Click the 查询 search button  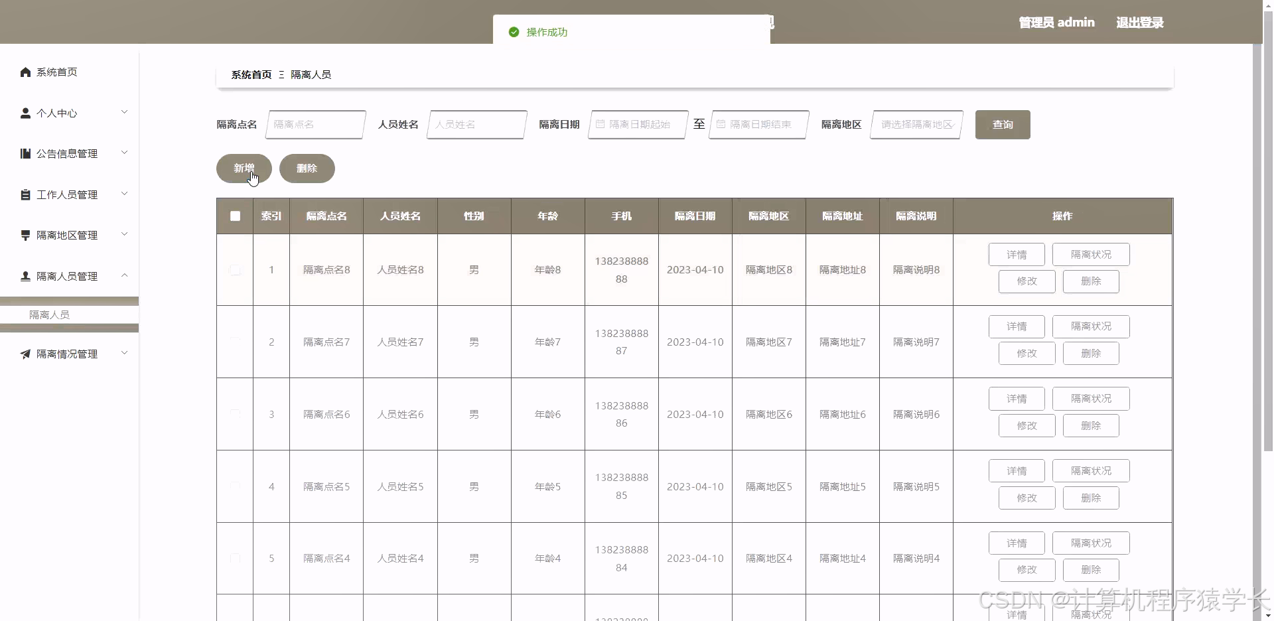click(x=1003, y=125)
